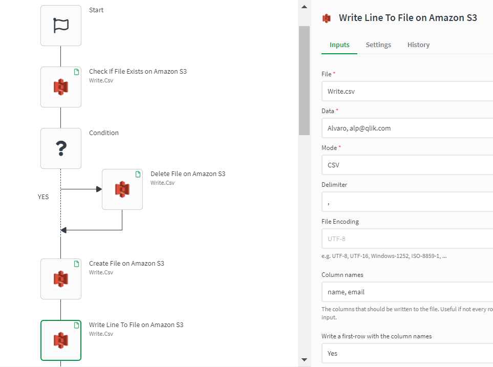
Task: Select the Delete File on Amazon S3 block icon
Action: (122, 189)
